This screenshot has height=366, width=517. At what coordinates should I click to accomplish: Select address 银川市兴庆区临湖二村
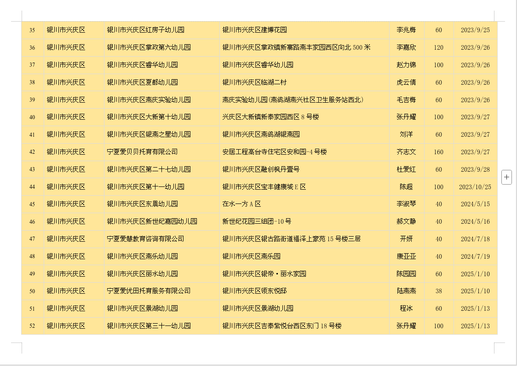(254, 82)
